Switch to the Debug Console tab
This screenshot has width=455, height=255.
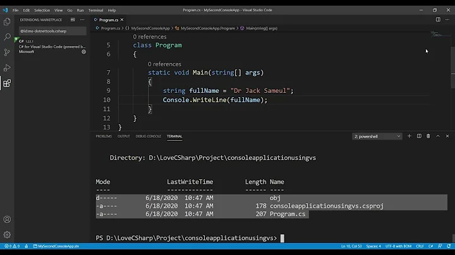149,136
